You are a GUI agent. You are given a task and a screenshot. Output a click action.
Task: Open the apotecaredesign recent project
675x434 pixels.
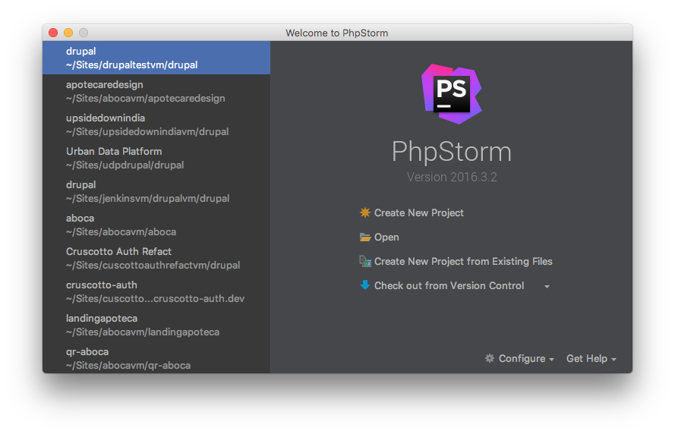point(156,91)
